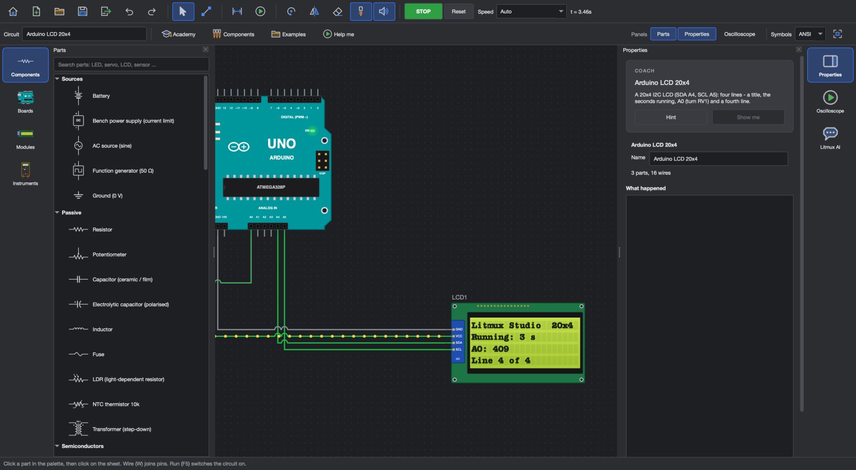Open the Symbols dropdown set to ANSI
Screen dimensions: 856x470
pos(810,34)
